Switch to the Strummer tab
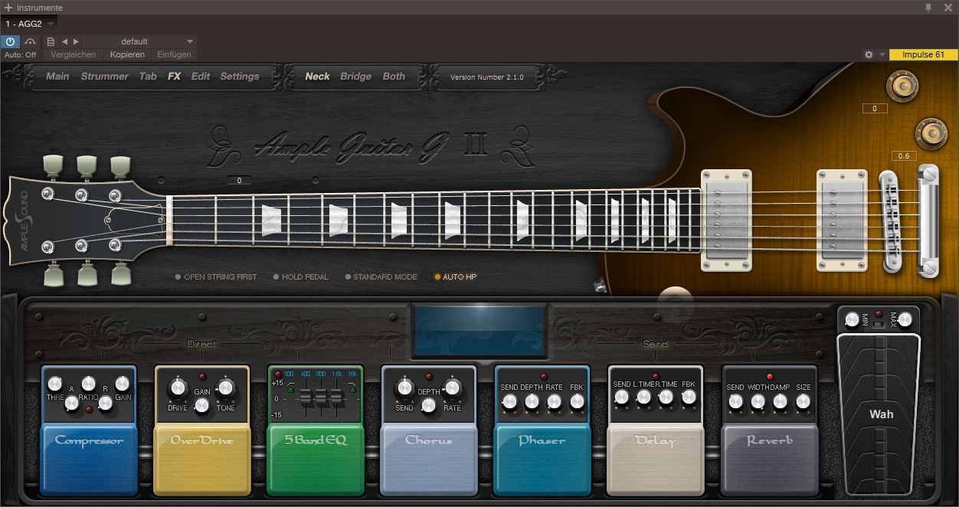The image size is (959, 507). (x=105, y=77)
